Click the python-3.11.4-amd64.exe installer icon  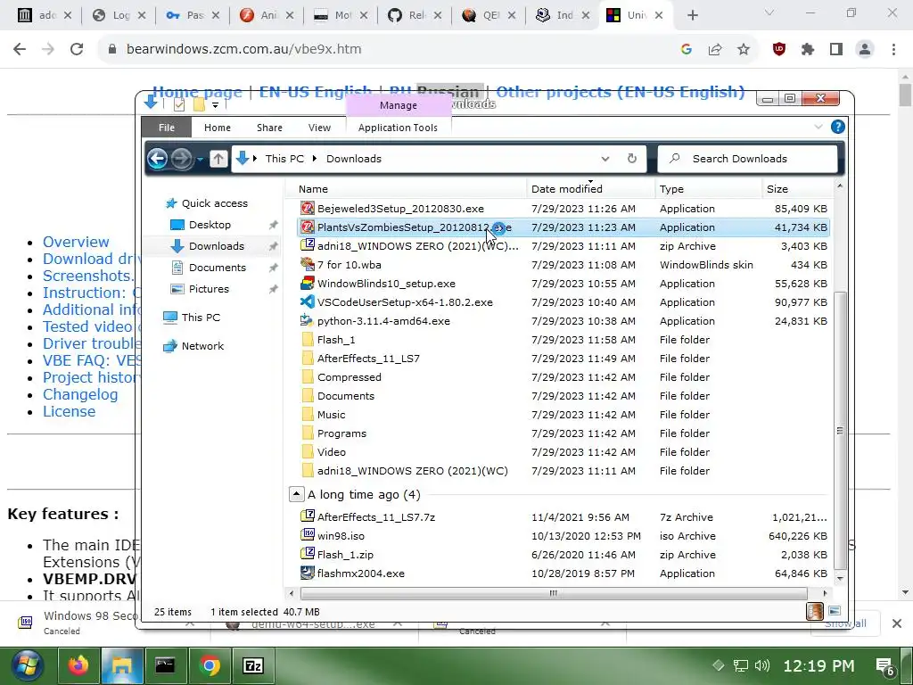(x=307, y=320)
